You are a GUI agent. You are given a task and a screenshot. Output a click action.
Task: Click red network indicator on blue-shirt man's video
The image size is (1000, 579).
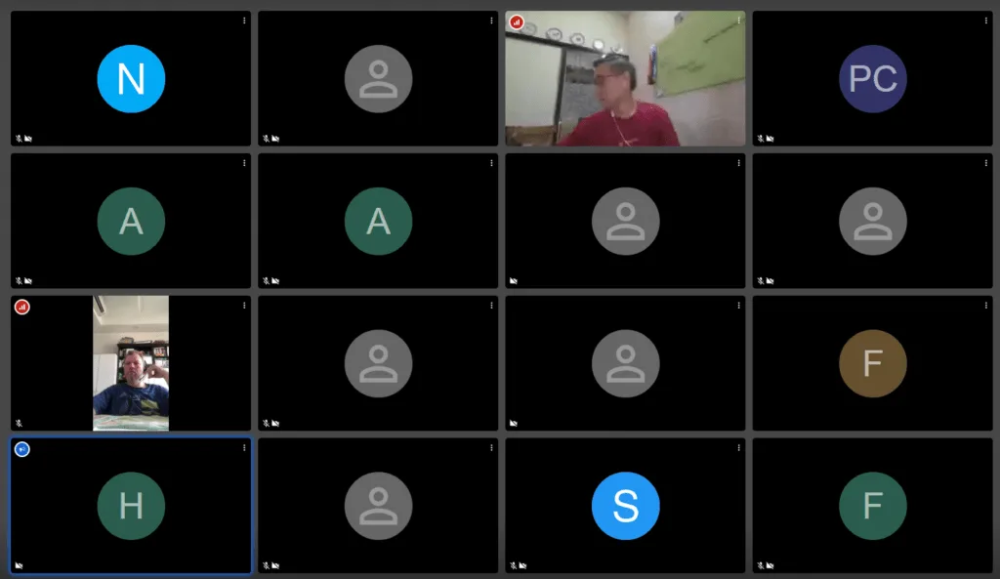(x=21, y=307)
